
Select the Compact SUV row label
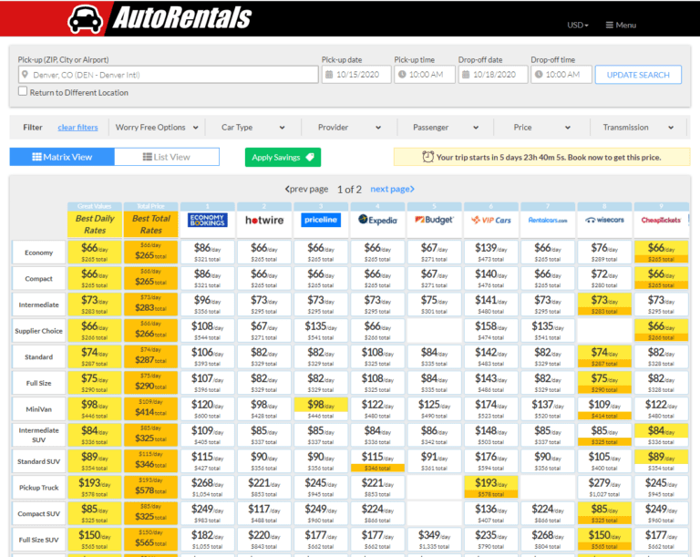(39, 513)
